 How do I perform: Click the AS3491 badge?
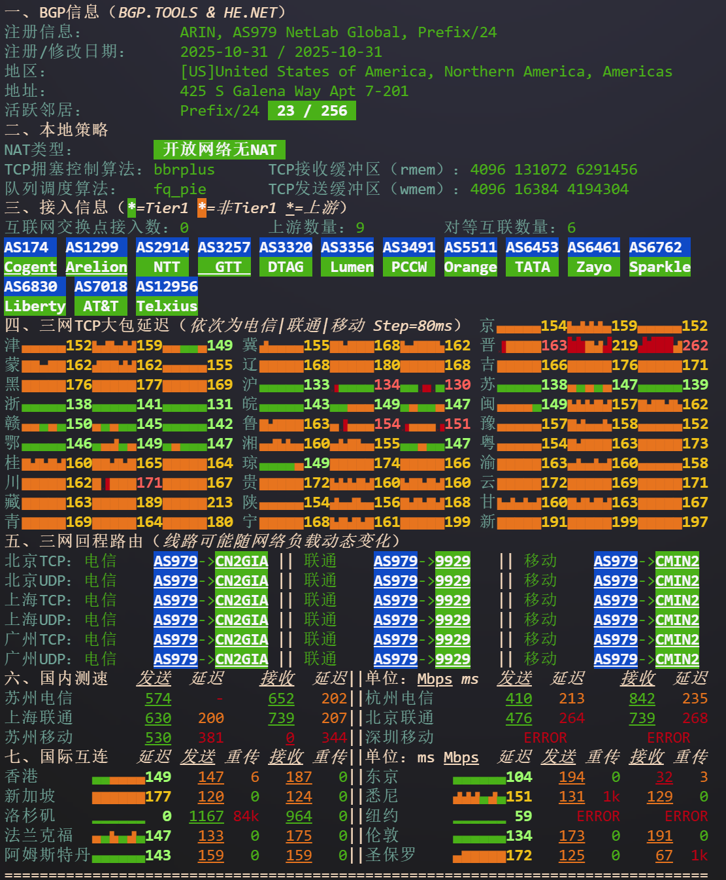[x=409, y=247]
